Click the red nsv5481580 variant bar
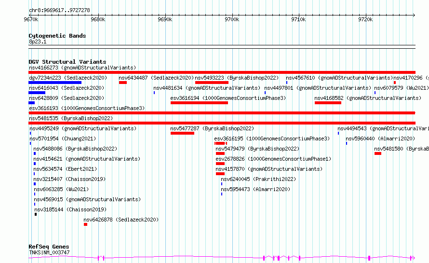Viewport: 429px width, 263px height. point(378,153)
